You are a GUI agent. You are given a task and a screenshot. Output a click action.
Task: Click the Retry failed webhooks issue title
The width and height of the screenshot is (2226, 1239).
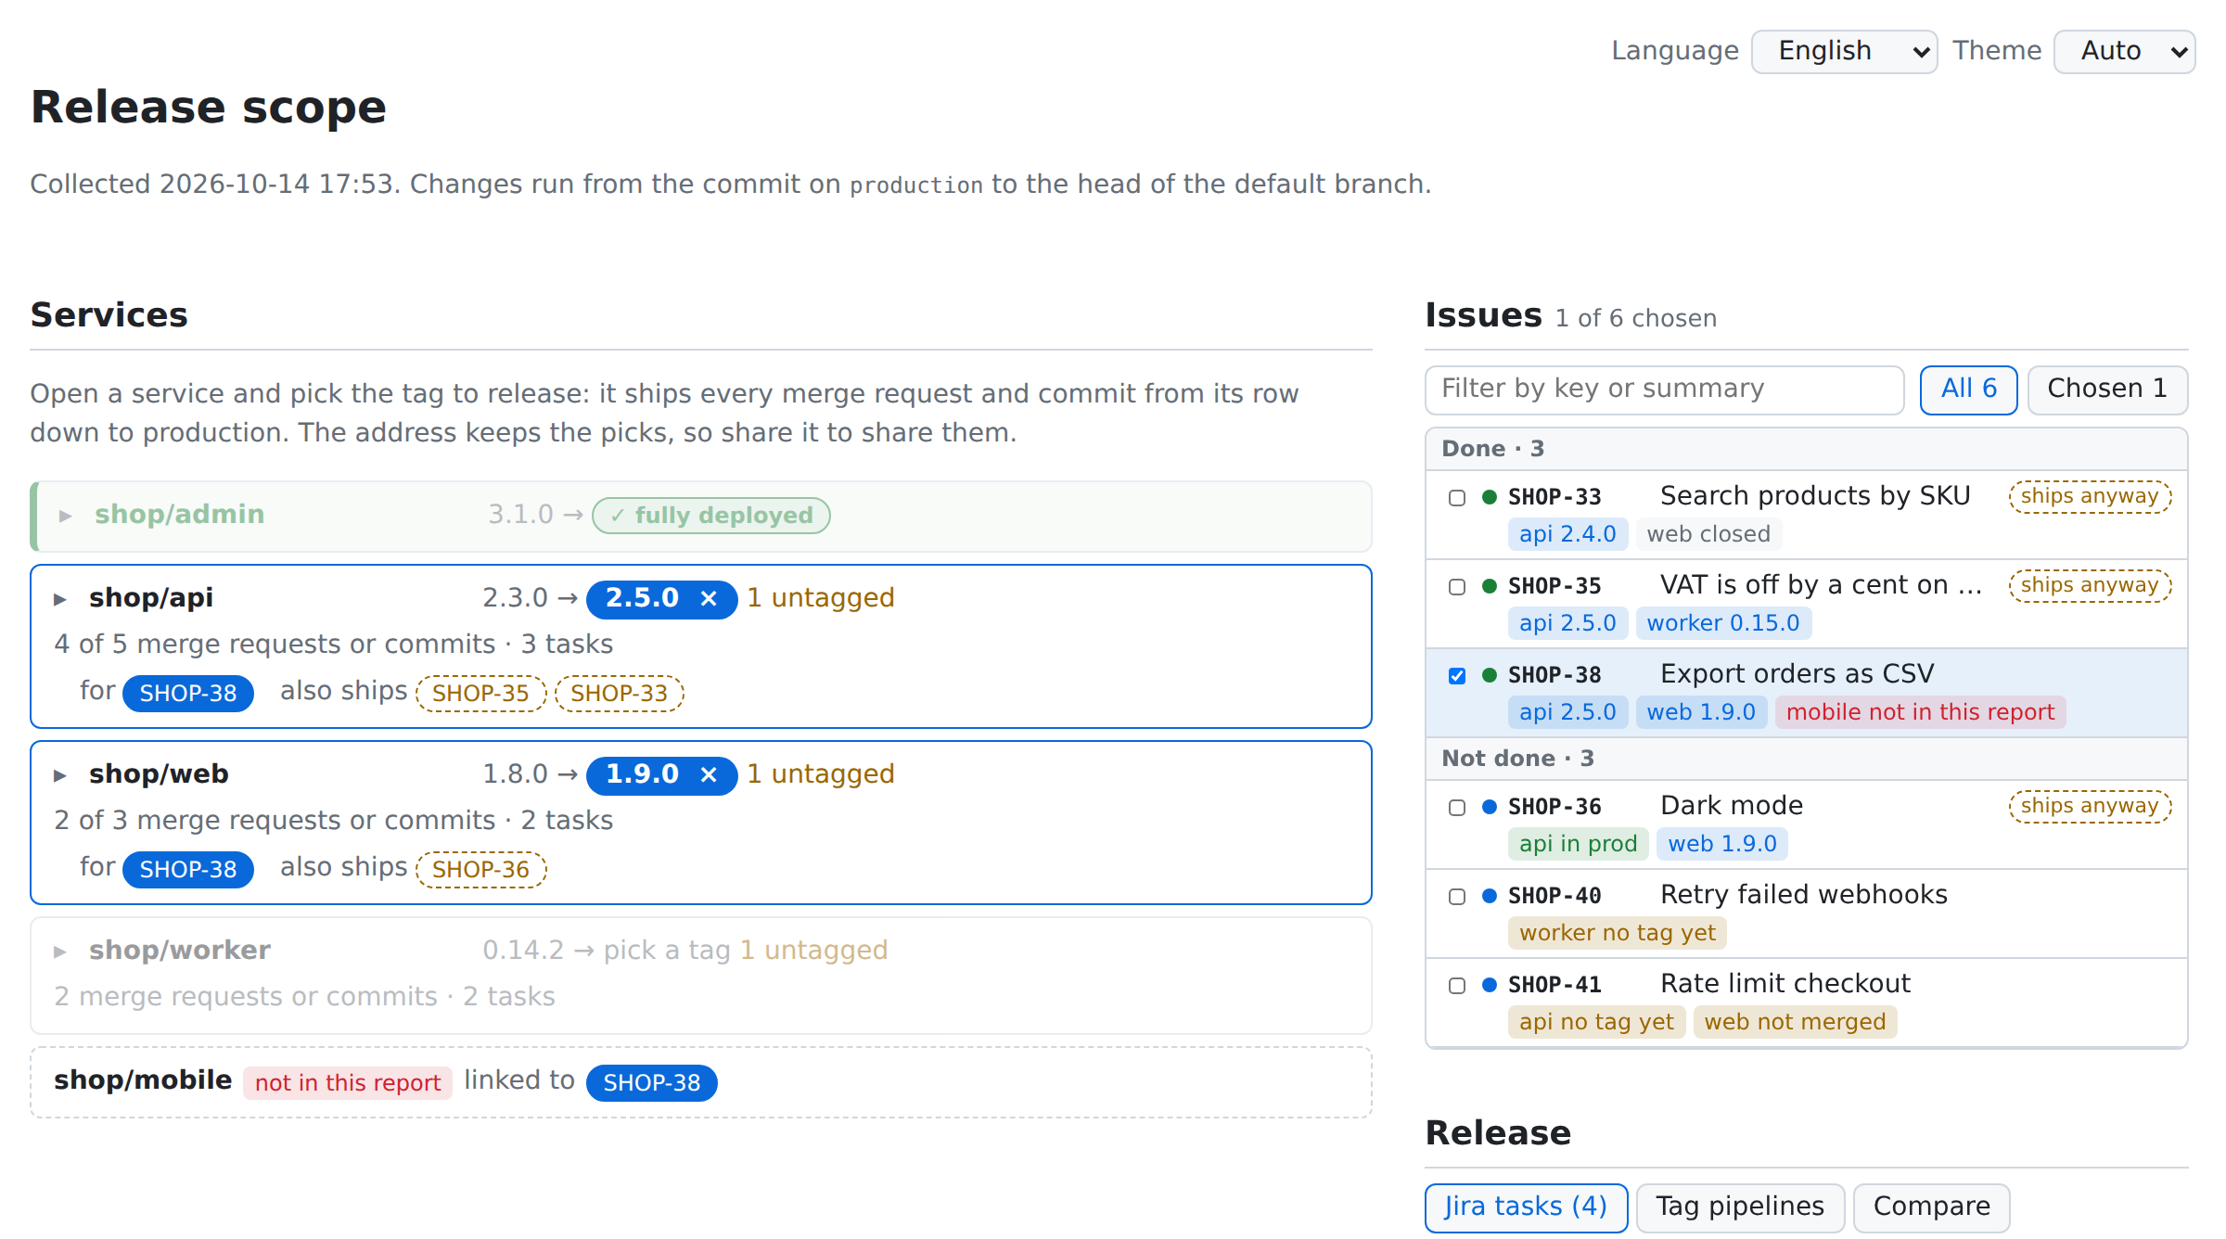tap(1804, 895)
